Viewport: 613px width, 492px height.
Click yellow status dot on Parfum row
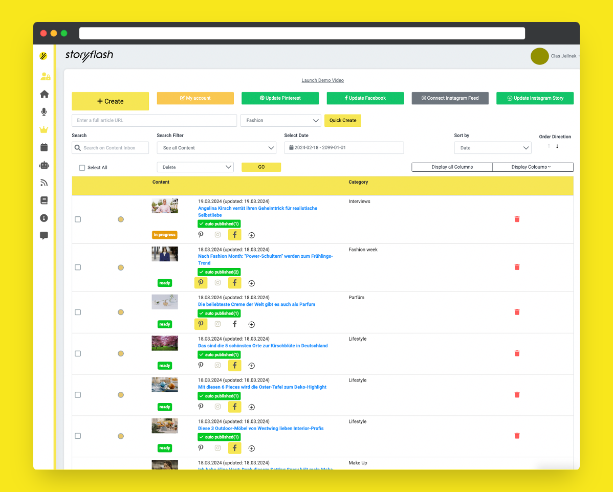(121, 312)
